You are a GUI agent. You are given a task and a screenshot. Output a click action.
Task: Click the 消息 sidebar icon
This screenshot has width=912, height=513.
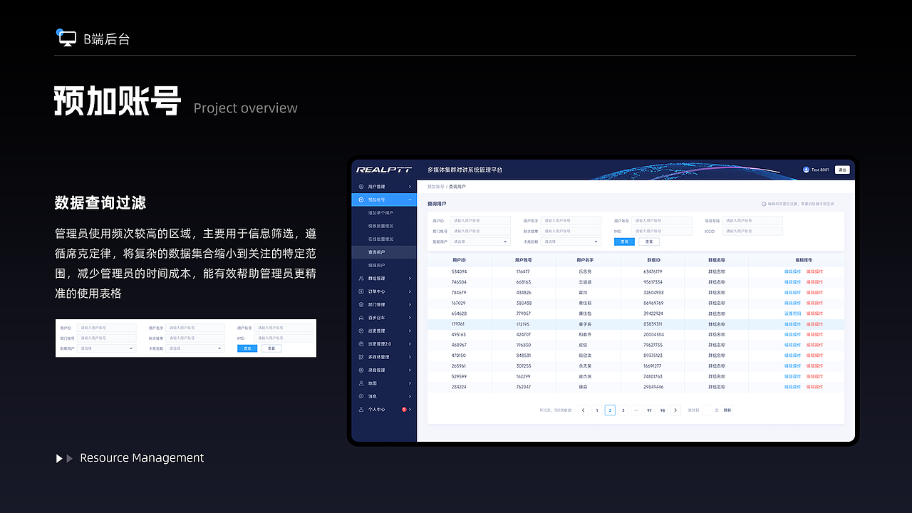pos(361,396)
